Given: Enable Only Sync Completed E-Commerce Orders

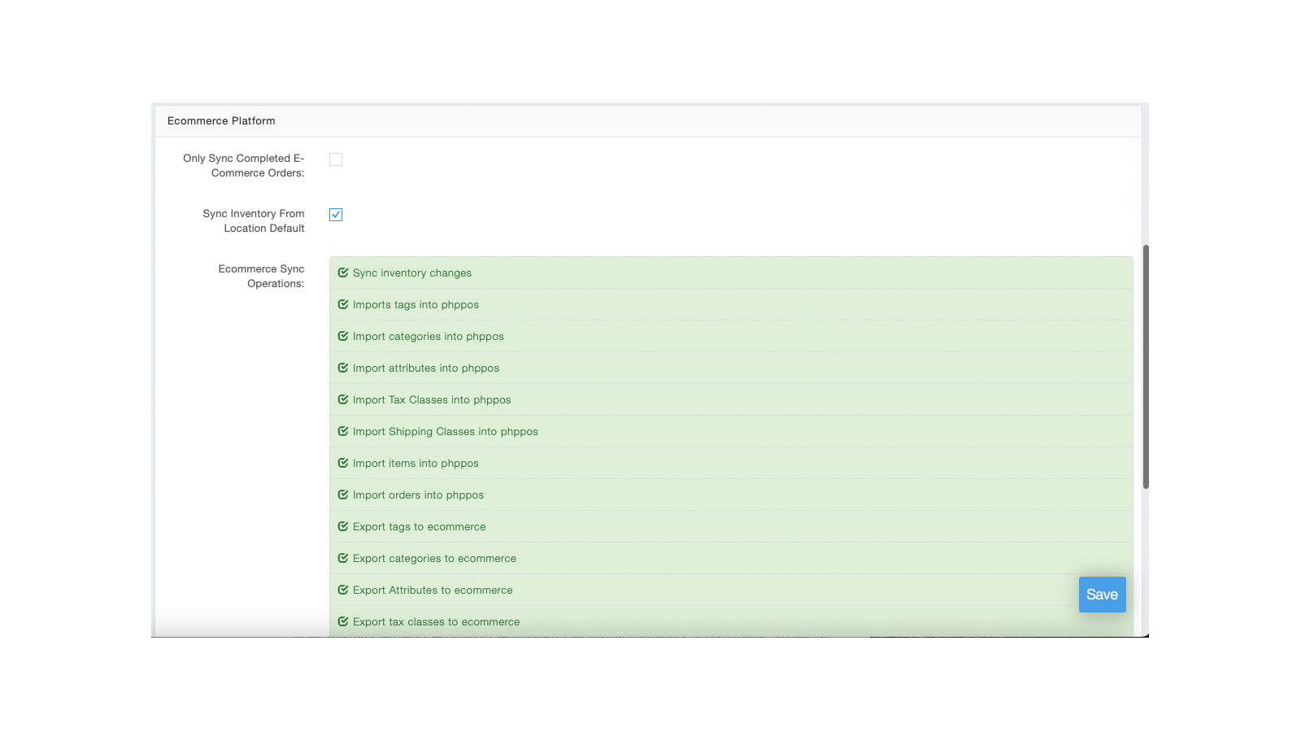Looking at the screenshot, I should coord(336,159).
